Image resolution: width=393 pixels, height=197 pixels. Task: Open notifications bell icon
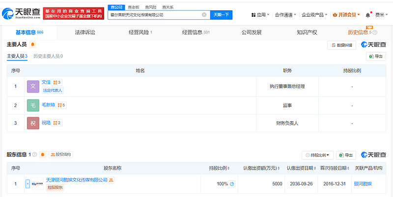point(368,15)
